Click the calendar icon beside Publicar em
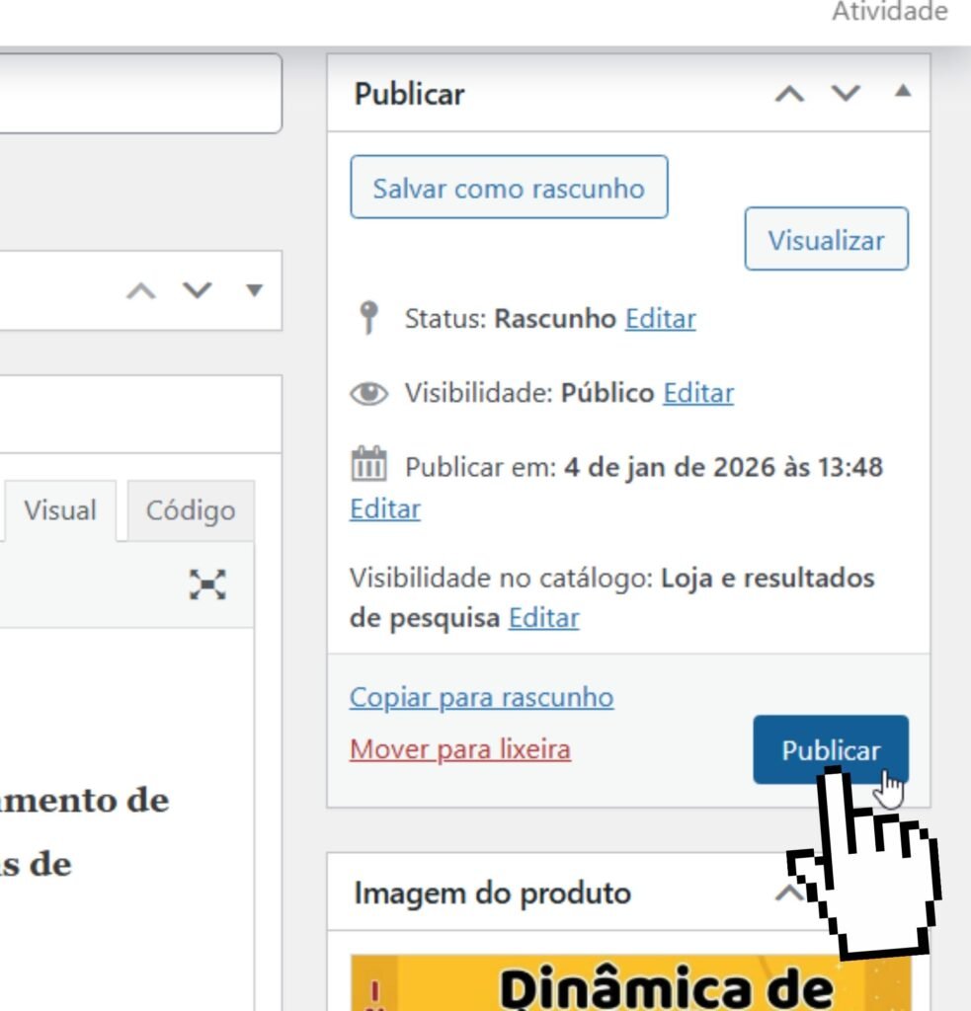This screenshot has width=971, height=1011. [369, 465]
